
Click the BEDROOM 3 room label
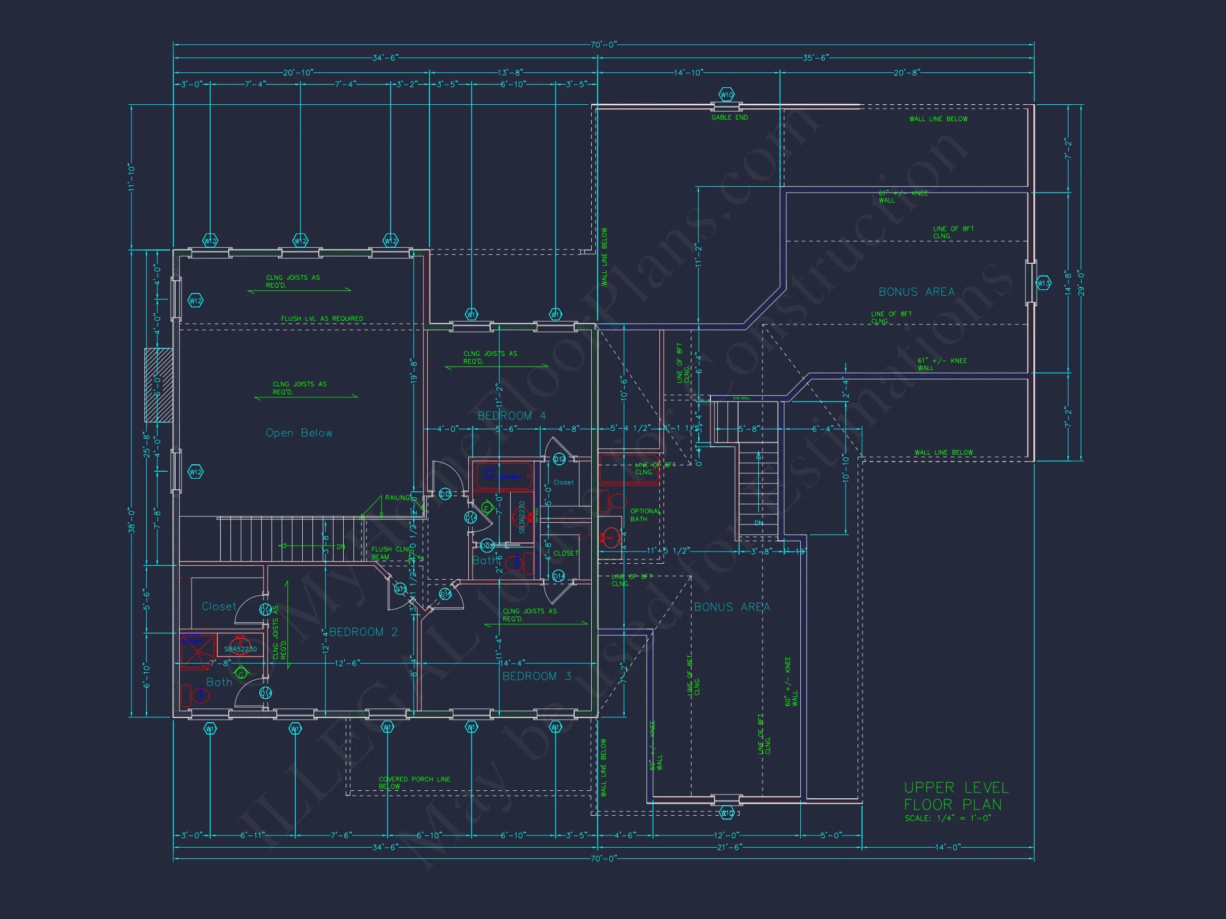(536, 676)
